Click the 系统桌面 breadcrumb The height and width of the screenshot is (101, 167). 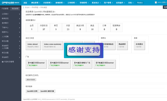pos(44,7)
